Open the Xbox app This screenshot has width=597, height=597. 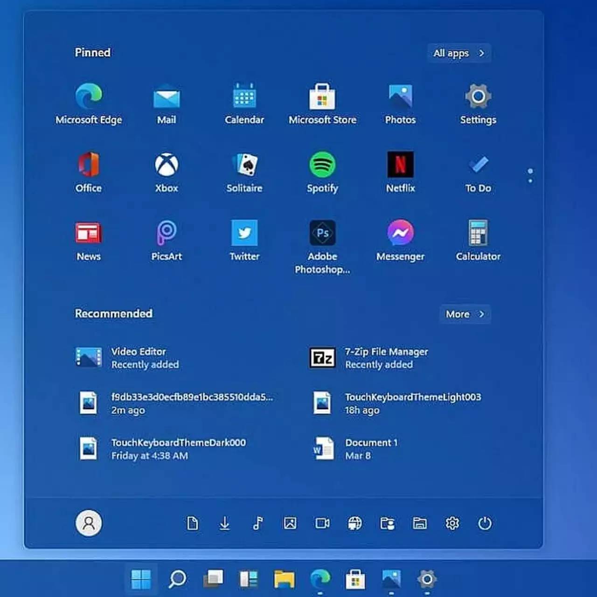[x=167, y=172]
